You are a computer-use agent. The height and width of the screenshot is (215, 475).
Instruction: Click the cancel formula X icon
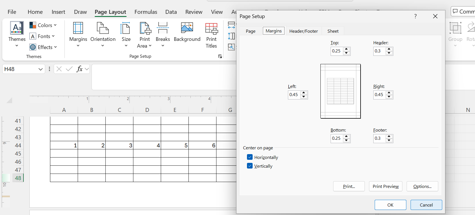[59, 69]
